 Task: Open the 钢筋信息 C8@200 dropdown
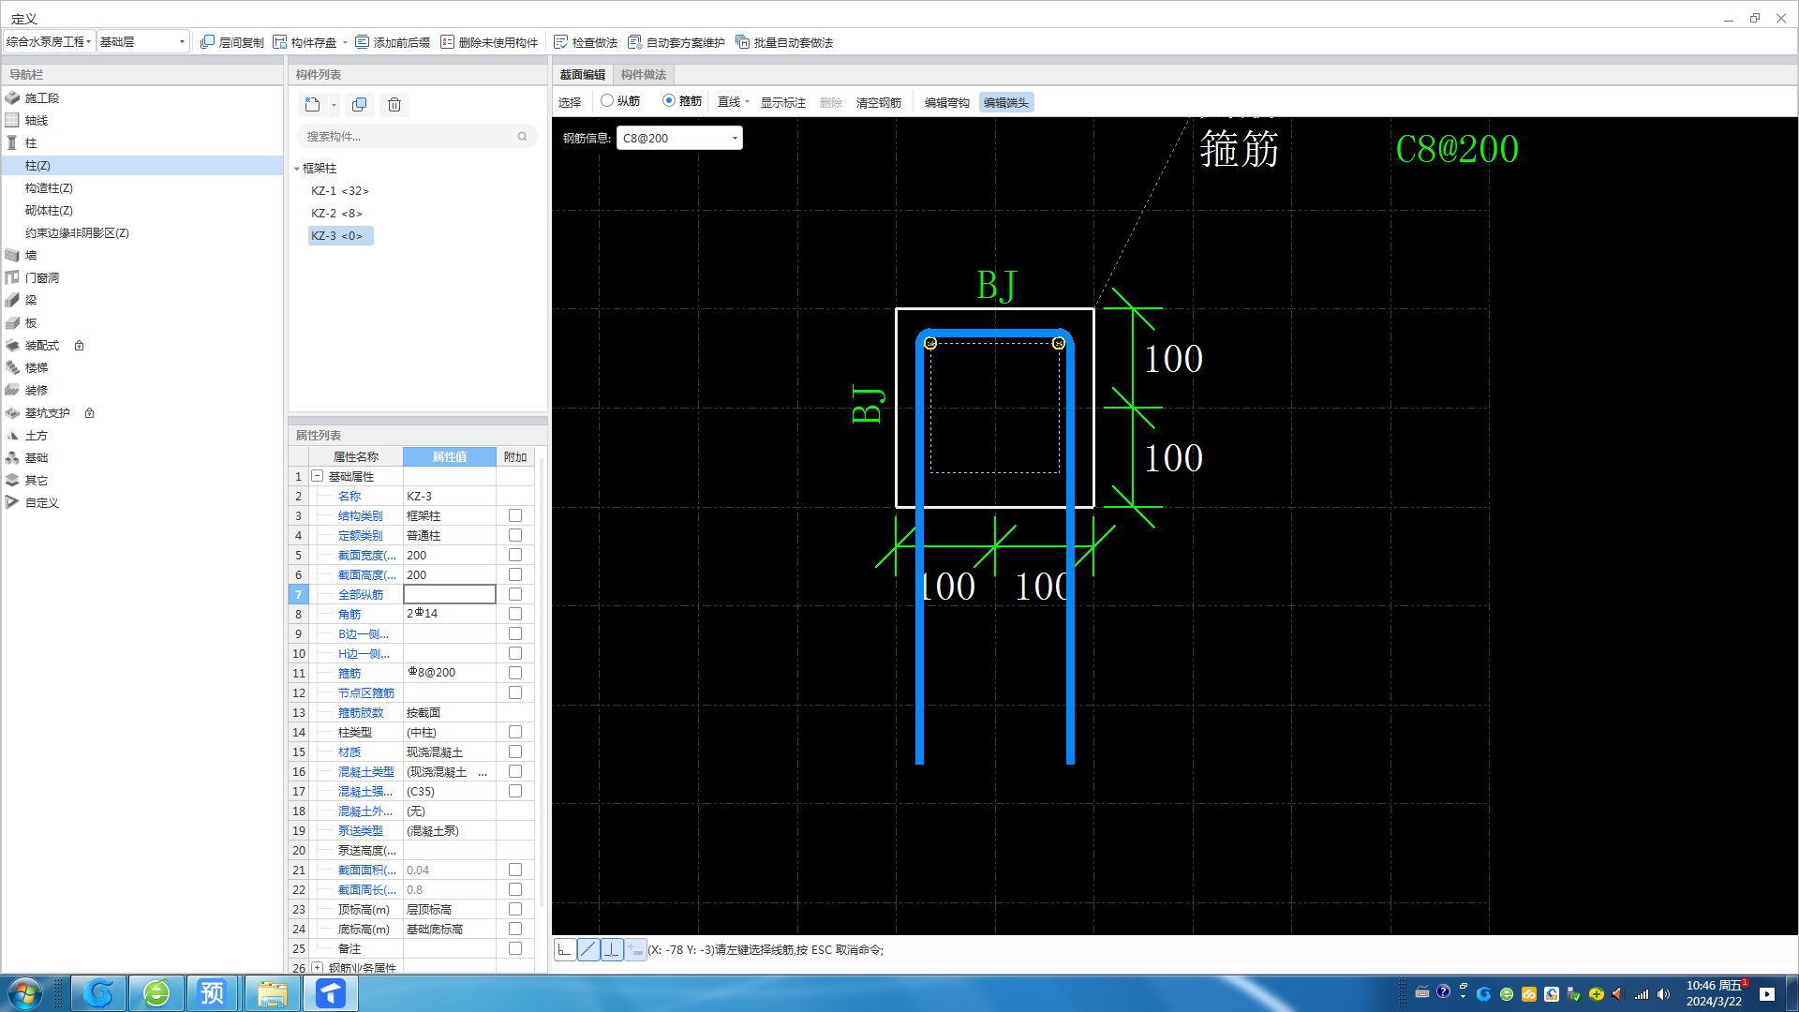coord(679,138)
